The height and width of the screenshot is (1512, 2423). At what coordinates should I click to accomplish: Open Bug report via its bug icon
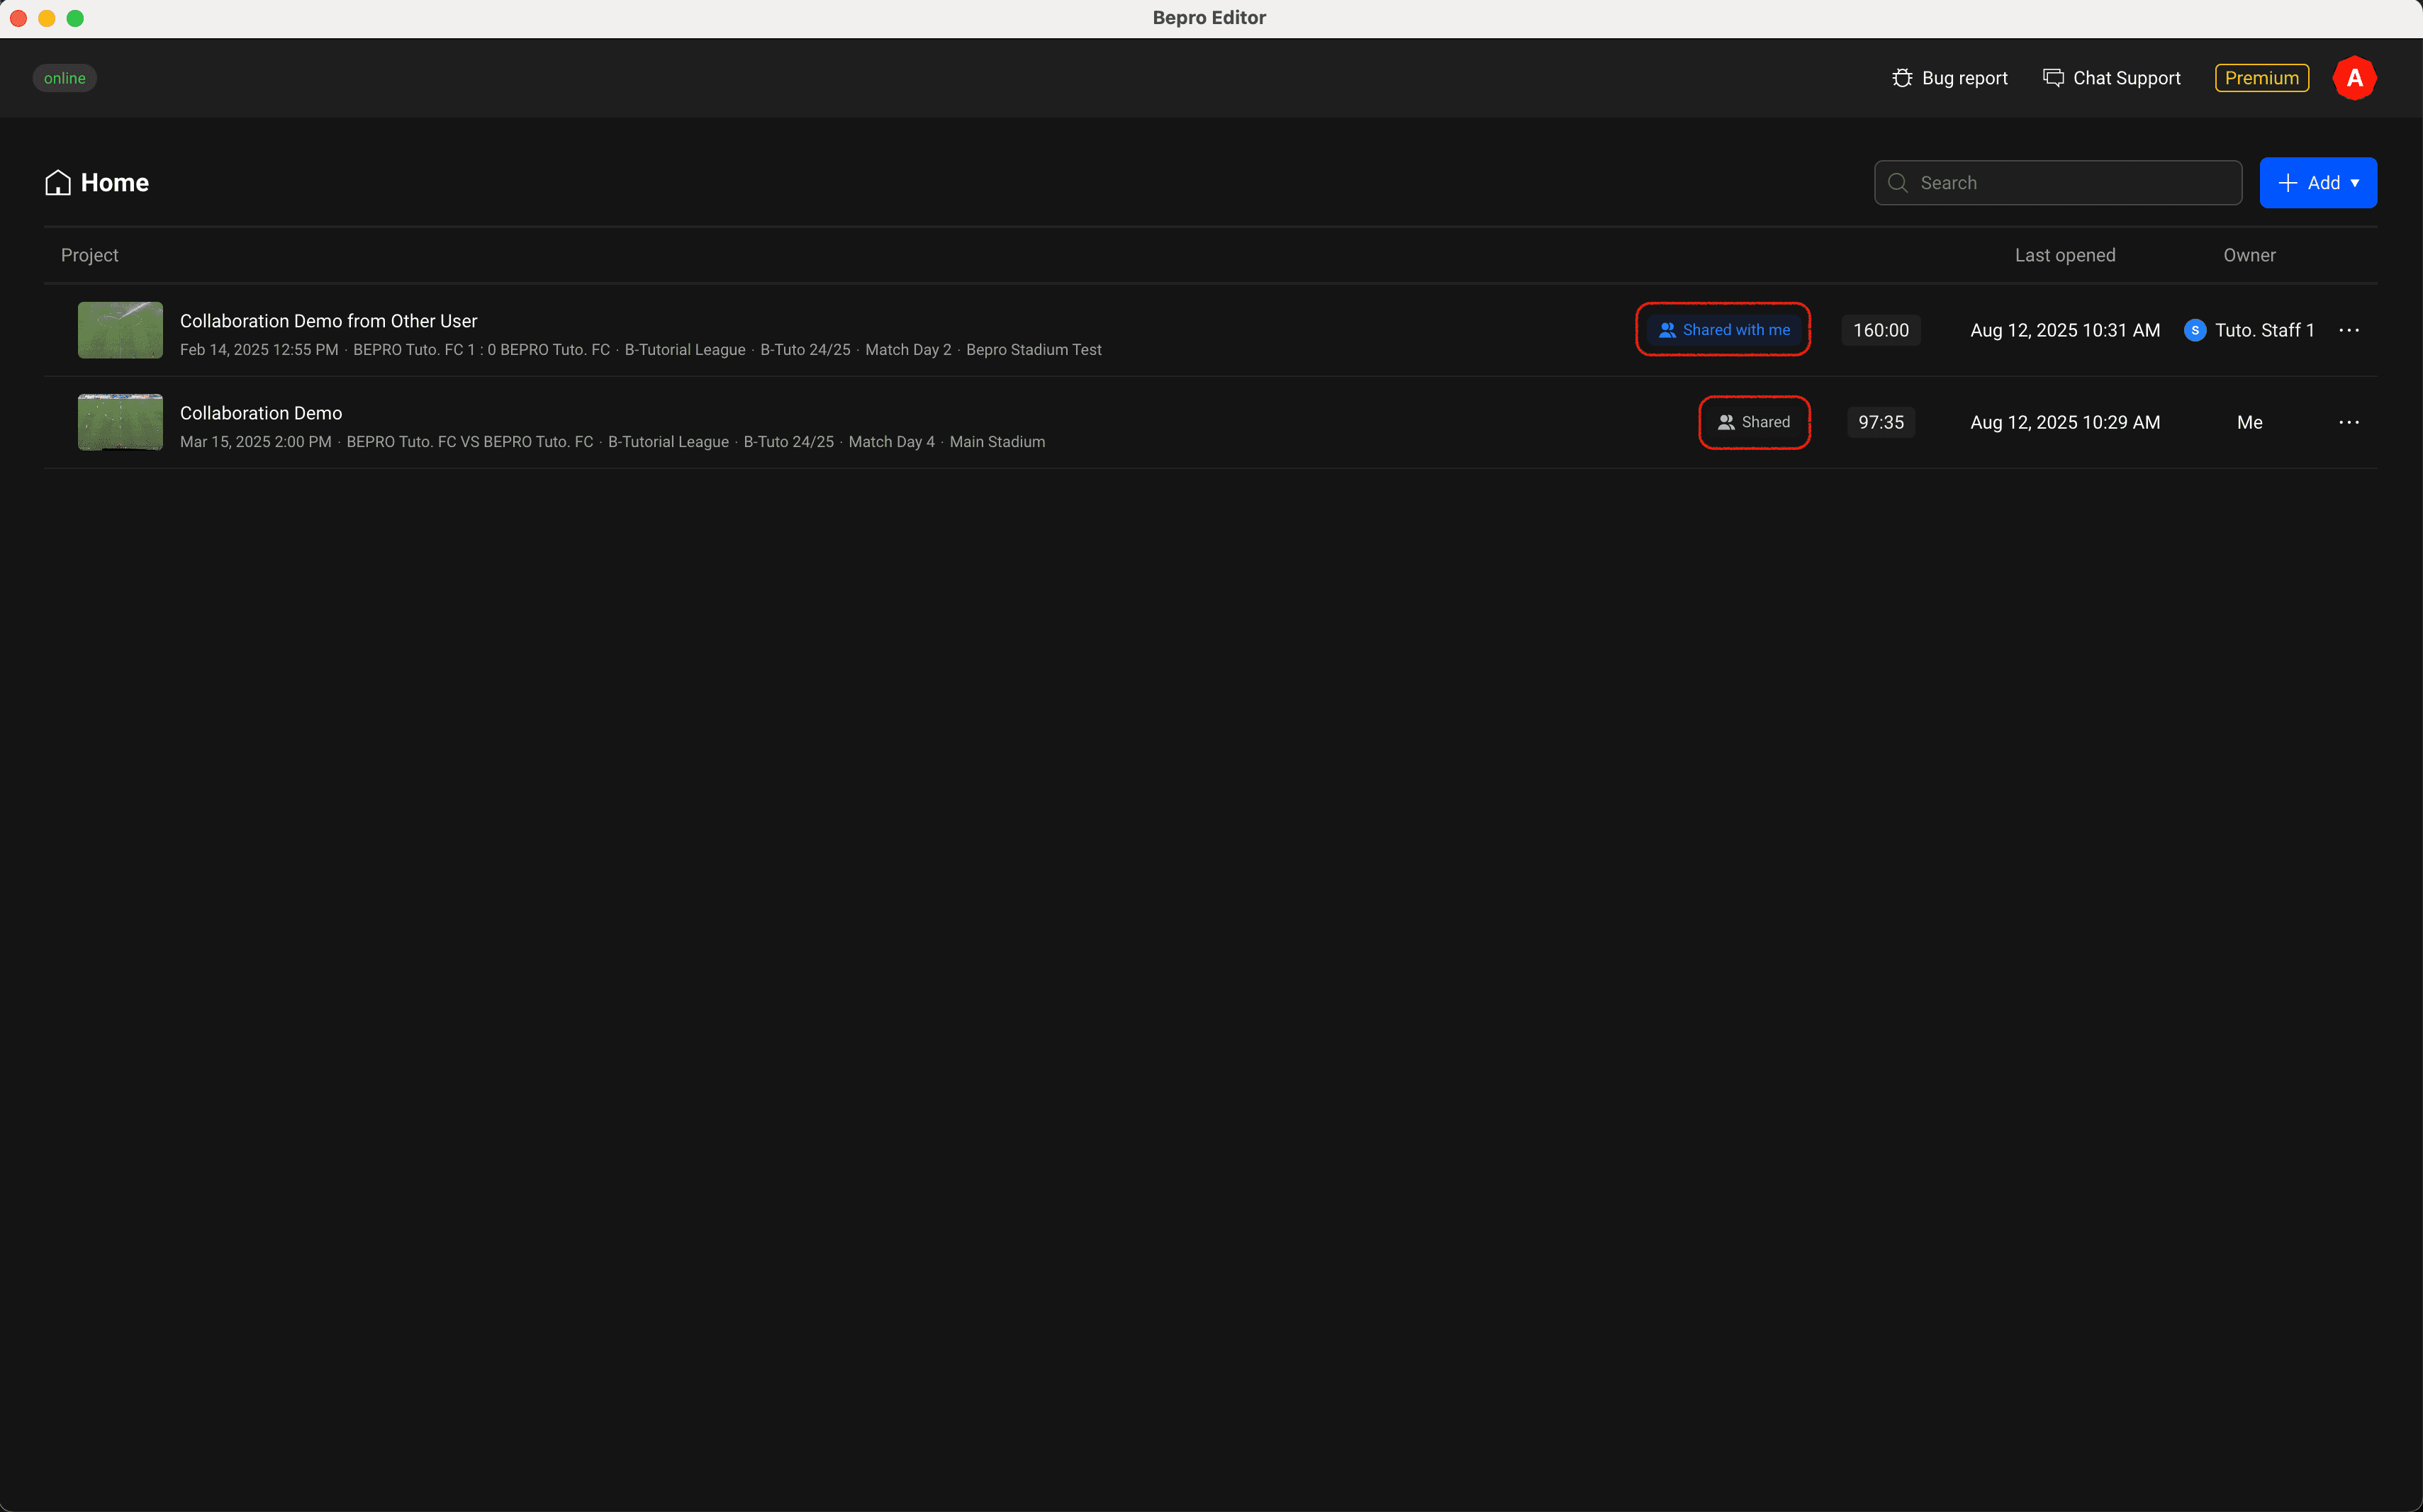coord(1902,78)
